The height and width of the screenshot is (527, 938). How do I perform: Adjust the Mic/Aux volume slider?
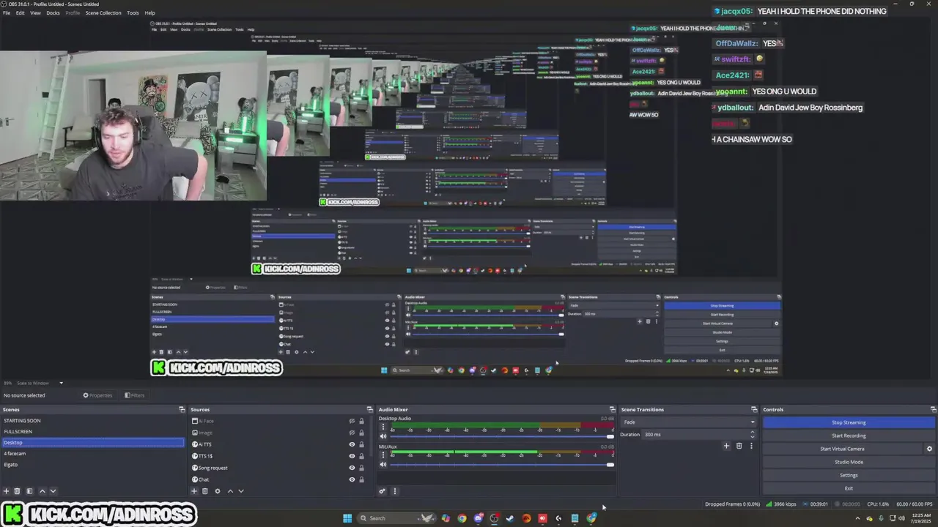tap(502, 465)
